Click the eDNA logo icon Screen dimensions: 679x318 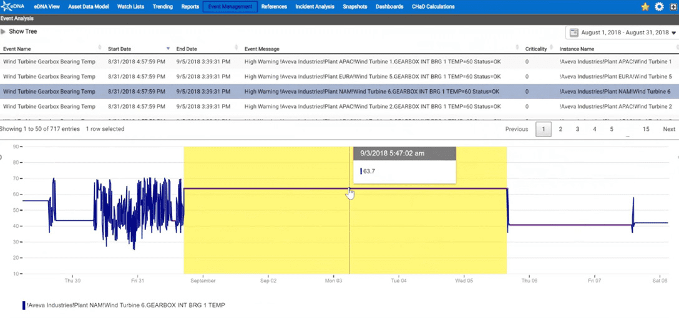pyautogui.click(x=12, y=7)
